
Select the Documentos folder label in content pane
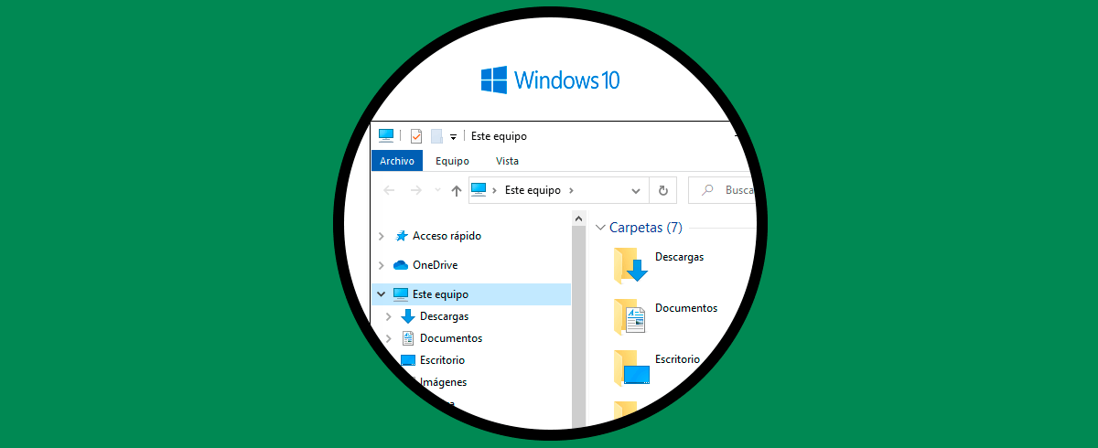pos(686,308)
